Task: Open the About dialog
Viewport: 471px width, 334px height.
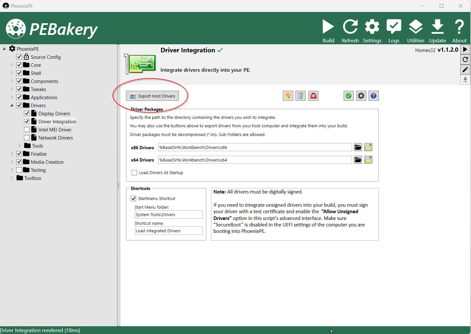Action: [x=459, y=31]
